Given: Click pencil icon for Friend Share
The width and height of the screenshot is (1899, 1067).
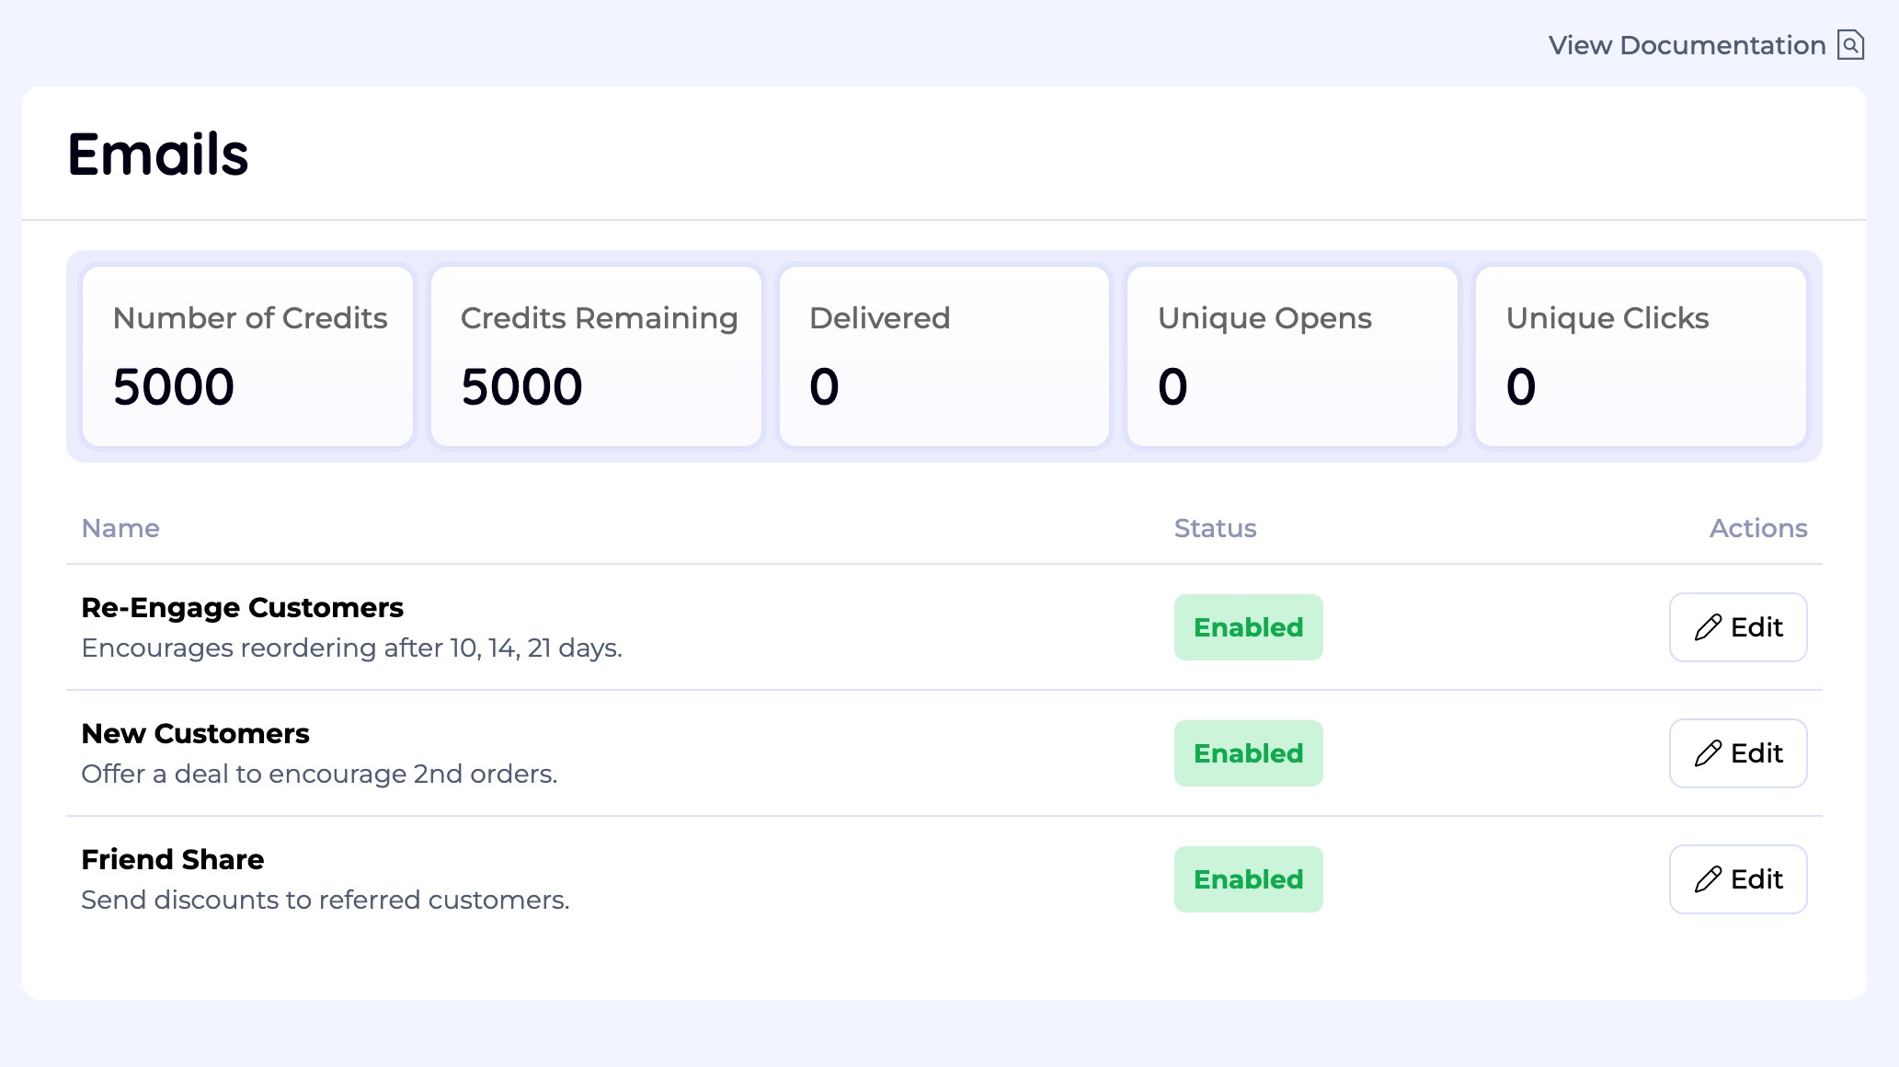Looking at the screenshot, I should tap(1708, 879).
